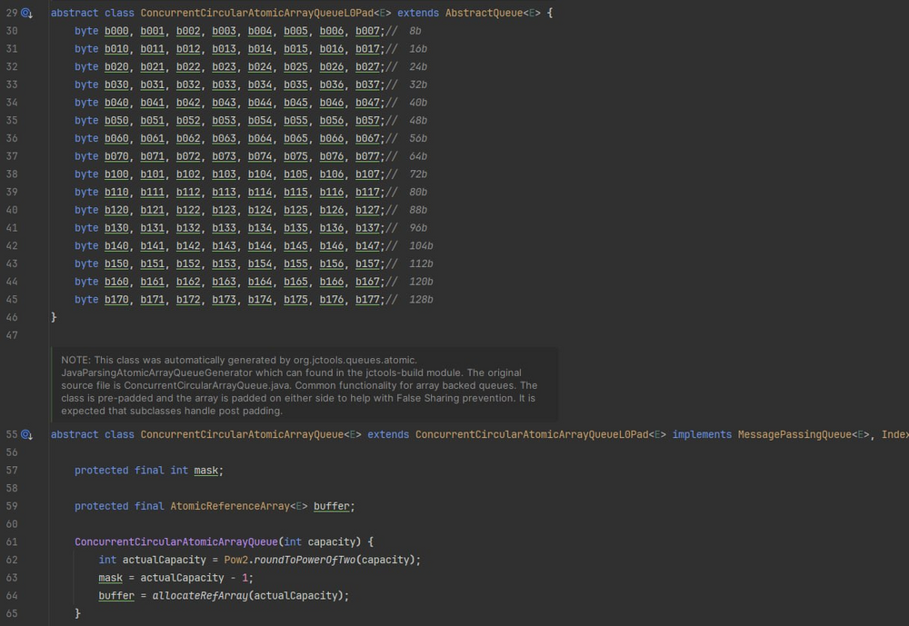Click the "88b" comment on line 40
Image resolution: width=909 pixels, height=626 pixels.
[418, 210]
